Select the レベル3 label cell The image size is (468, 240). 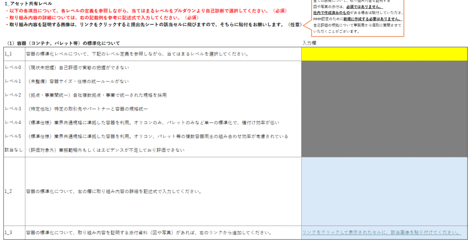click(14, 109)
